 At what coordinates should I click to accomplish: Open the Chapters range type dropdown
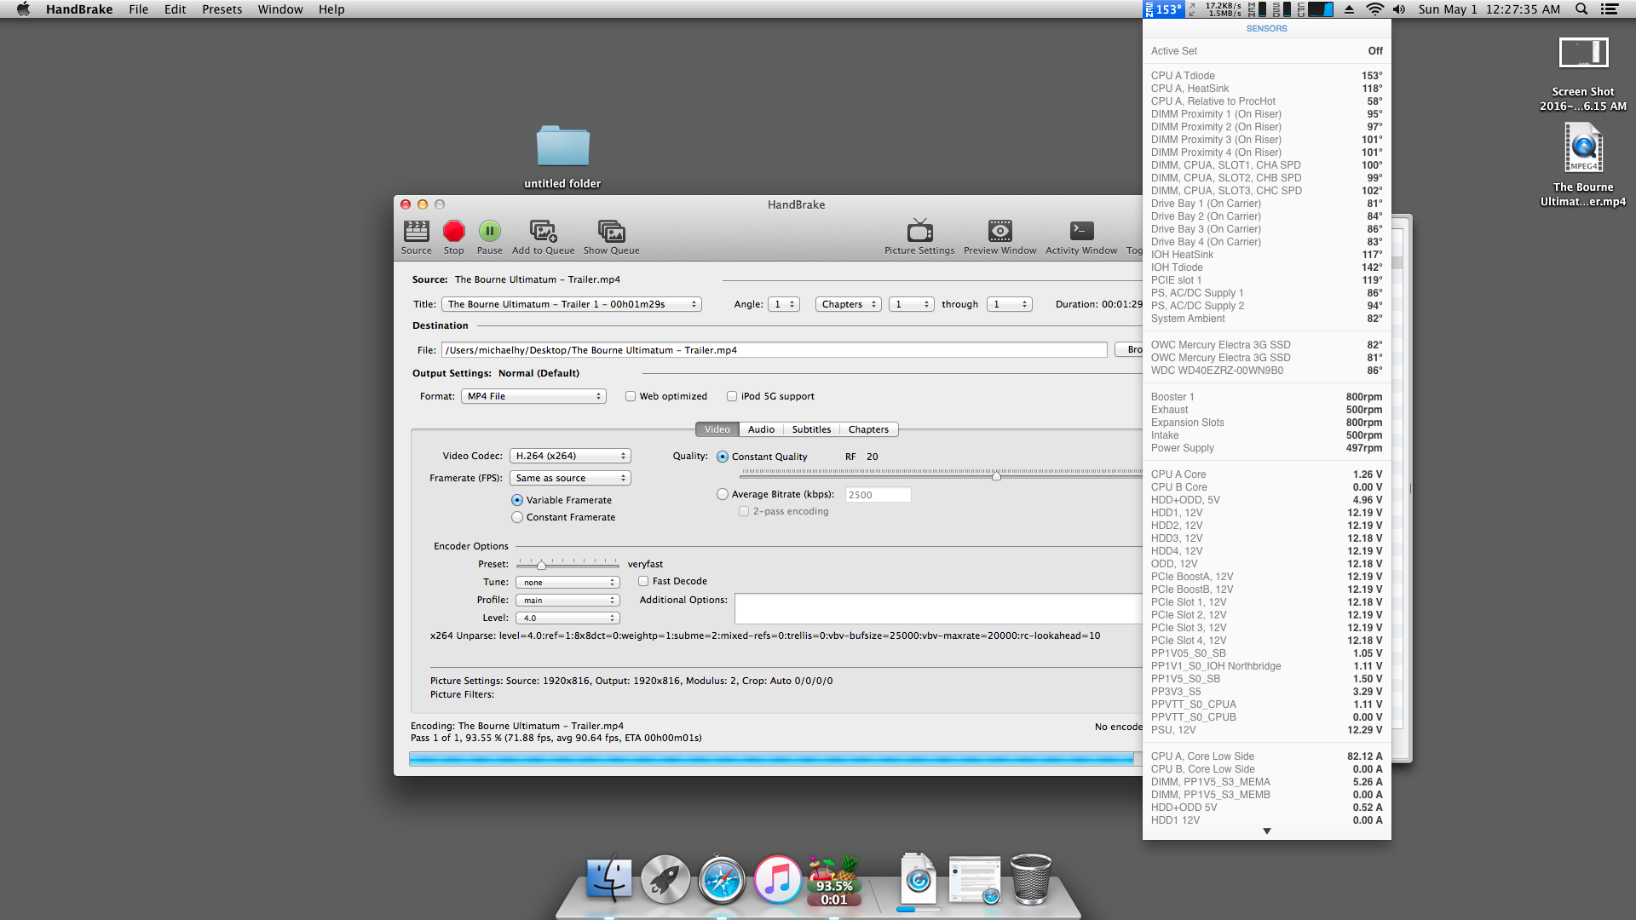pyautogui.click(x=848, y=304)
